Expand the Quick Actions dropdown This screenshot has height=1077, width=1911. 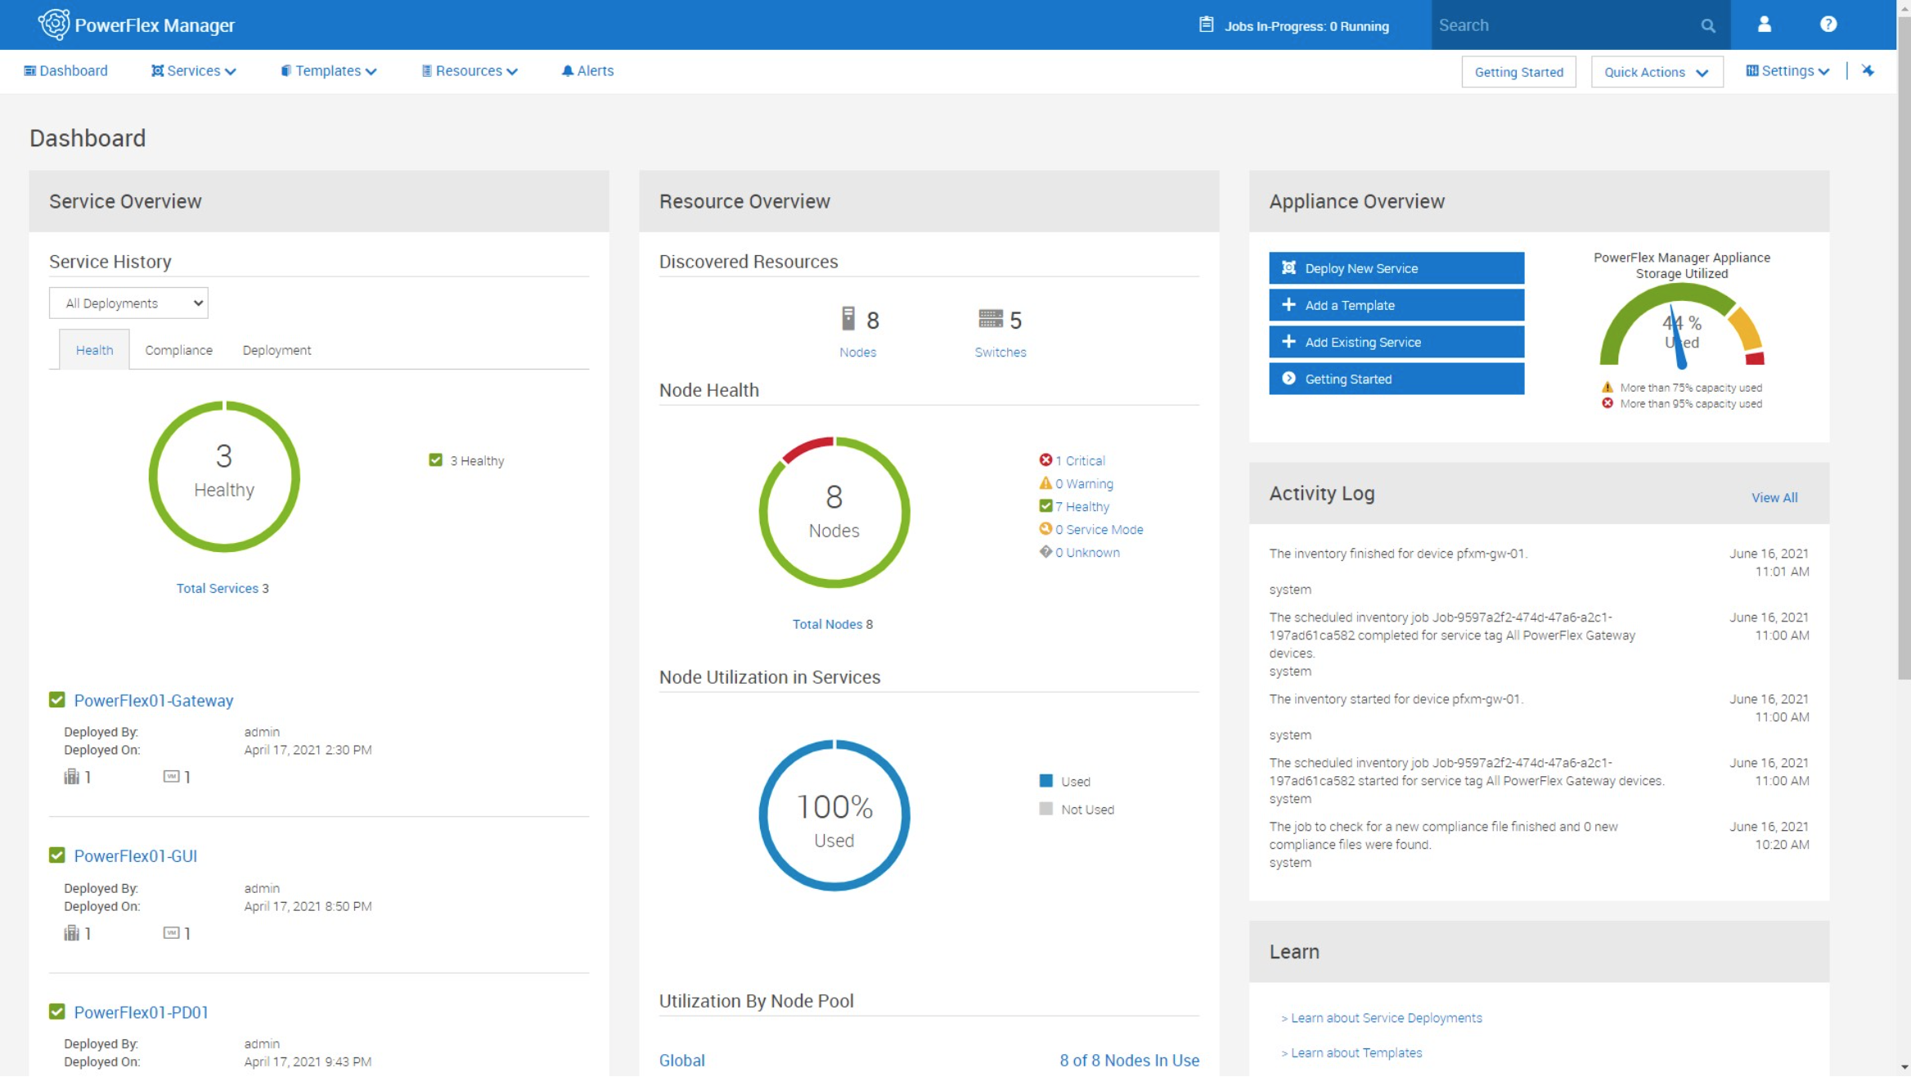1656,72
